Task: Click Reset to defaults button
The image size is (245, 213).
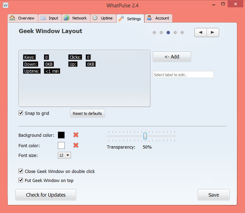Action: click(x=87, y=113)
